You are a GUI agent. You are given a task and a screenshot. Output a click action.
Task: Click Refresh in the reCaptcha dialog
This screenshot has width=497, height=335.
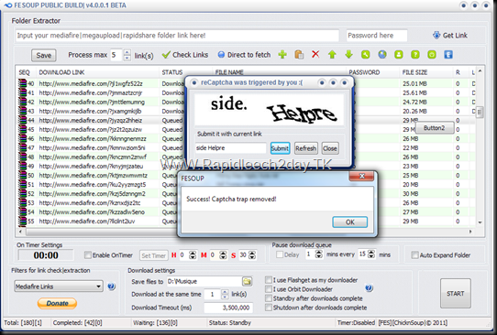pos(306,148)
